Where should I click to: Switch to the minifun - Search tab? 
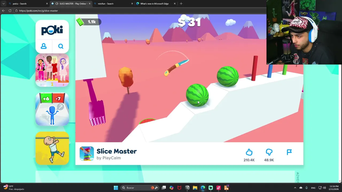[113, 4]
